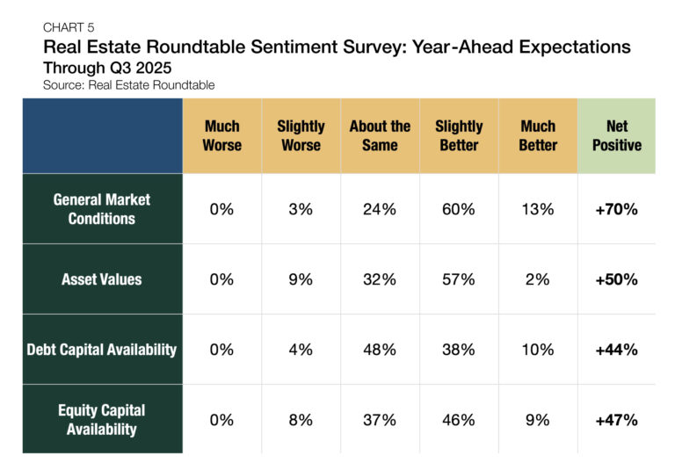Click the "Much Worse" column header
The width and height of the screenshot is (675, 463).
pos(221,135)
